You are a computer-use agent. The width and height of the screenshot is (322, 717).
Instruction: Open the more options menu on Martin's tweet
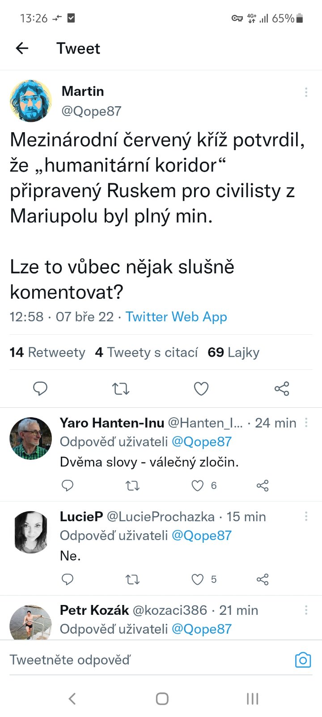point(306,92)
